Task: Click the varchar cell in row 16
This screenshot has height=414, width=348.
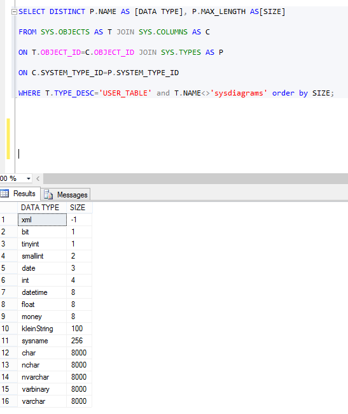Action: pos(42,401)
